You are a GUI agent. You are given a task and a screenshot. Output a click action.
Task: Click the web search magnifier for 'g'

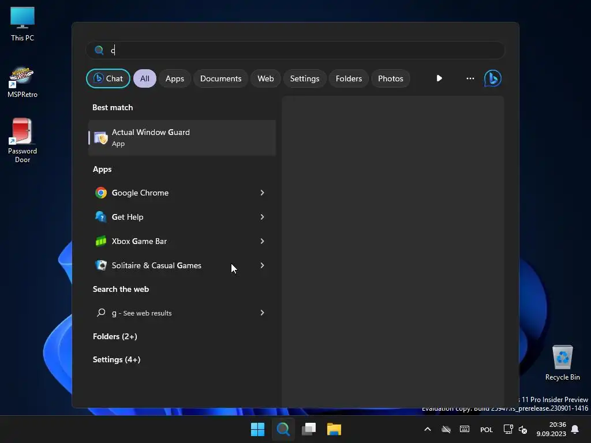pyautogui.click(x=101, y=313)
